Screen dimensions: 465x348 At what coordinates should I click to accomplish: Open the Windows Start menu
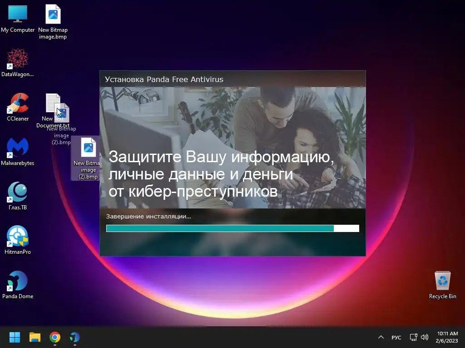(15, 337)
